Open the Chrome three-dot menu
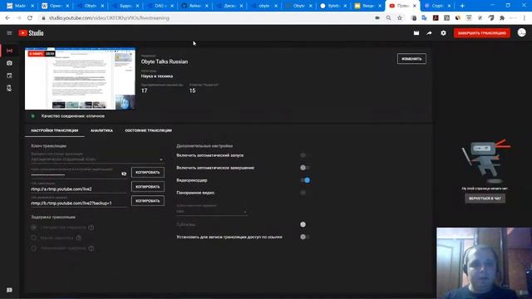Viewport: 532px width, 299px height. tap(525, 18)
